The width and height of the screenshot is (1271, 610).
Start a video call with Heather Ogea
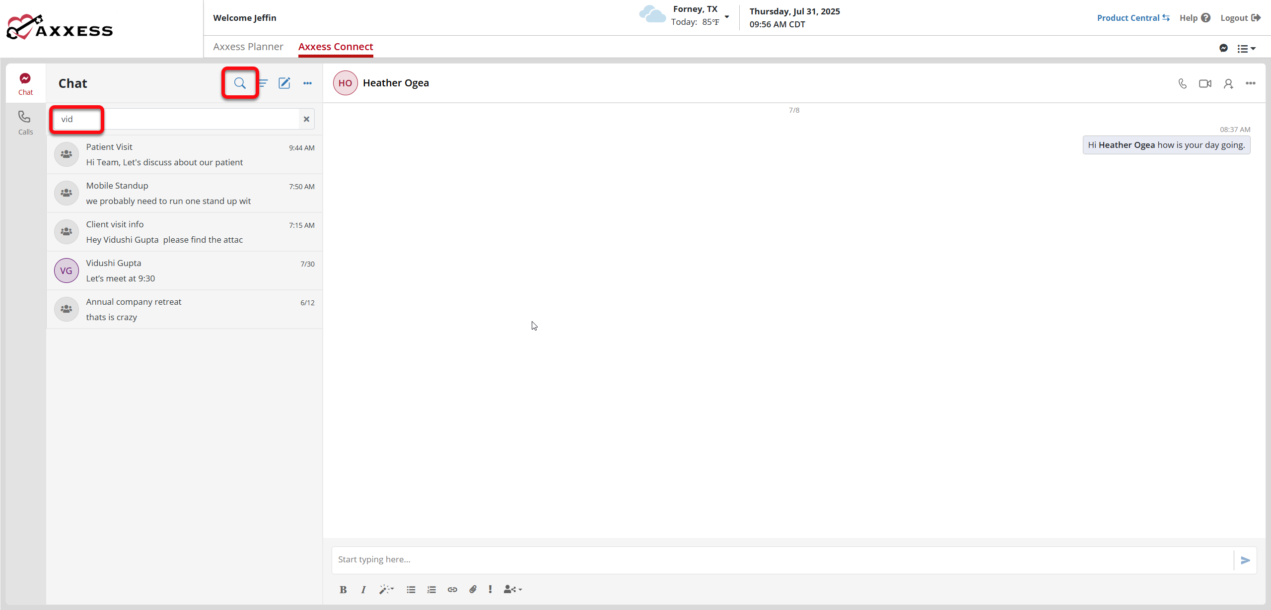point(1205,83)
